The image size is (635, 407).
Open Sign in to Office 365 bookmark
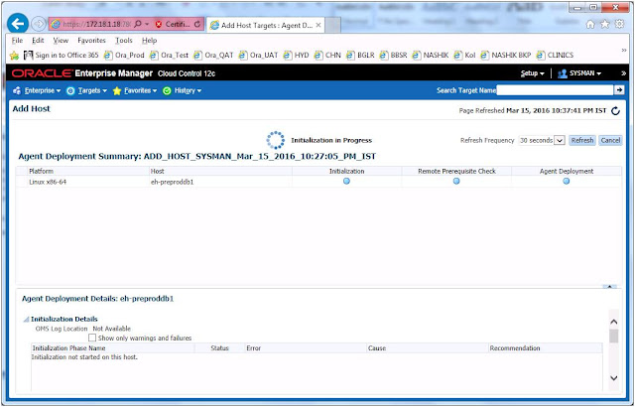pos(62,56)
